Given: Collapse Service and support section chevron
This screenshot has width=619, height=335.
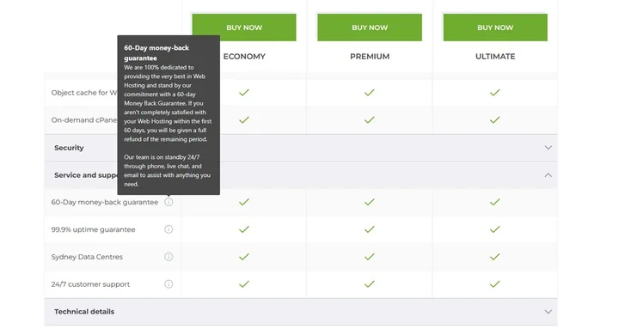Looking at the screenshot, I should click(x=548, y=174).
